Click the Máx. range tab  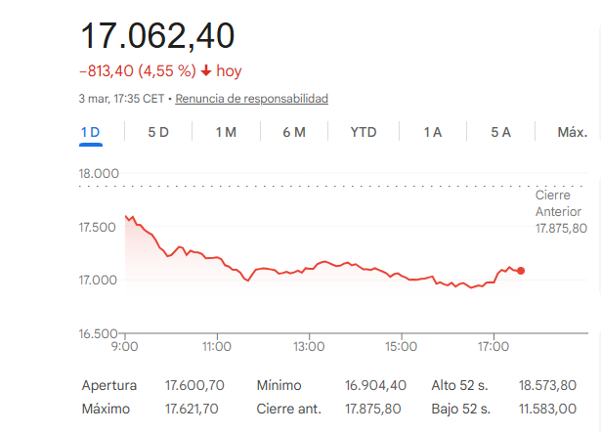coord(572,132)
